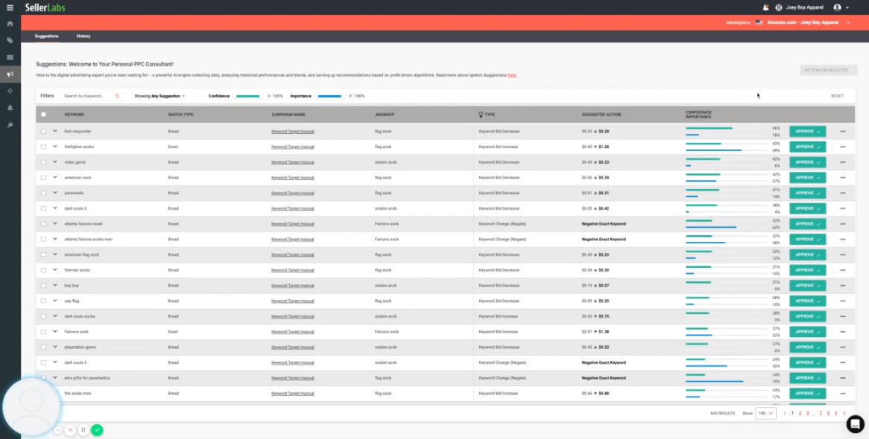Select the checkbox for american sock row
This screenshot has width=869, height=439.
click(x=43, y=178)
